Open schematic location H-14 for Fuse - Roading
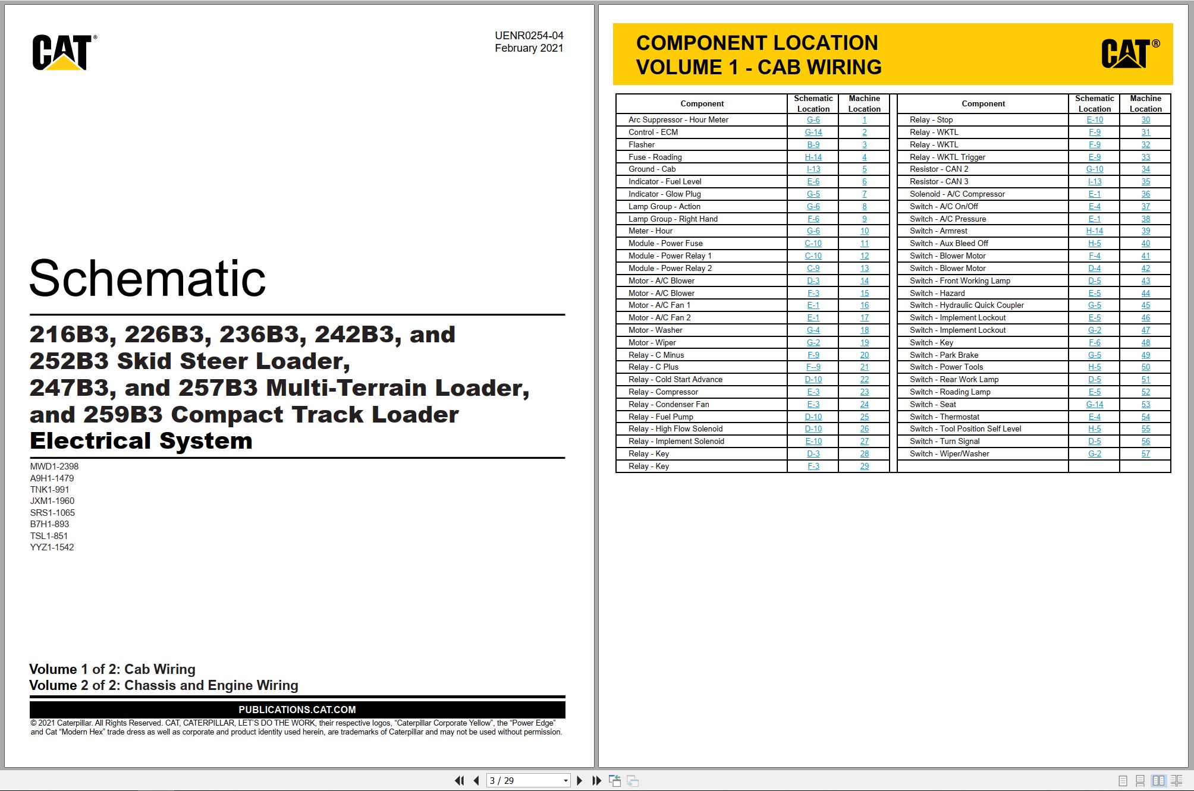This screenshot has width=1194, height=791. [813, 157]
